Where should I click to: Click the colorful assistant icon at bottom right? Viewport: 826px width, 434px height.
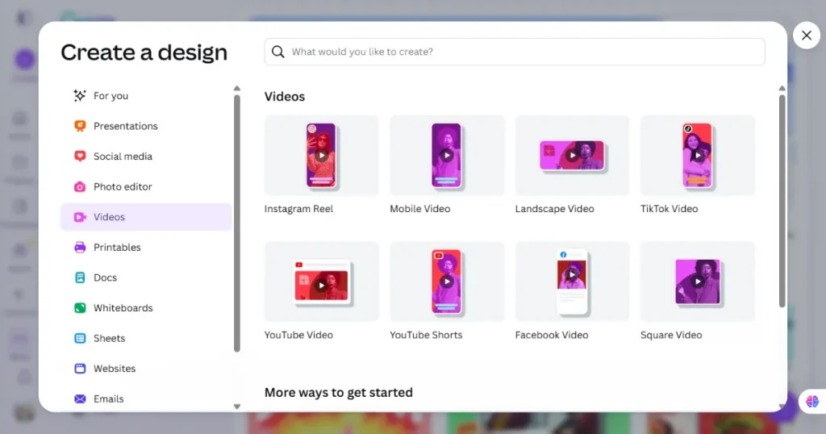(x=811, y=402)
